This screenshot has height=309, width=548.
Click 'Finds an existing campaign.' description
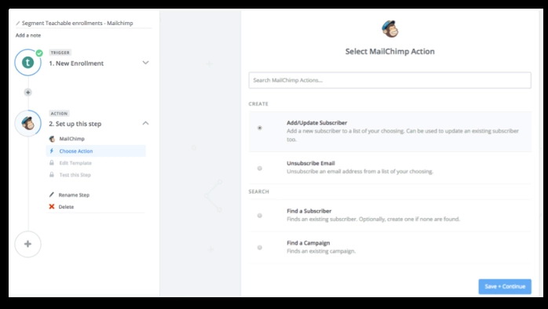321,251
